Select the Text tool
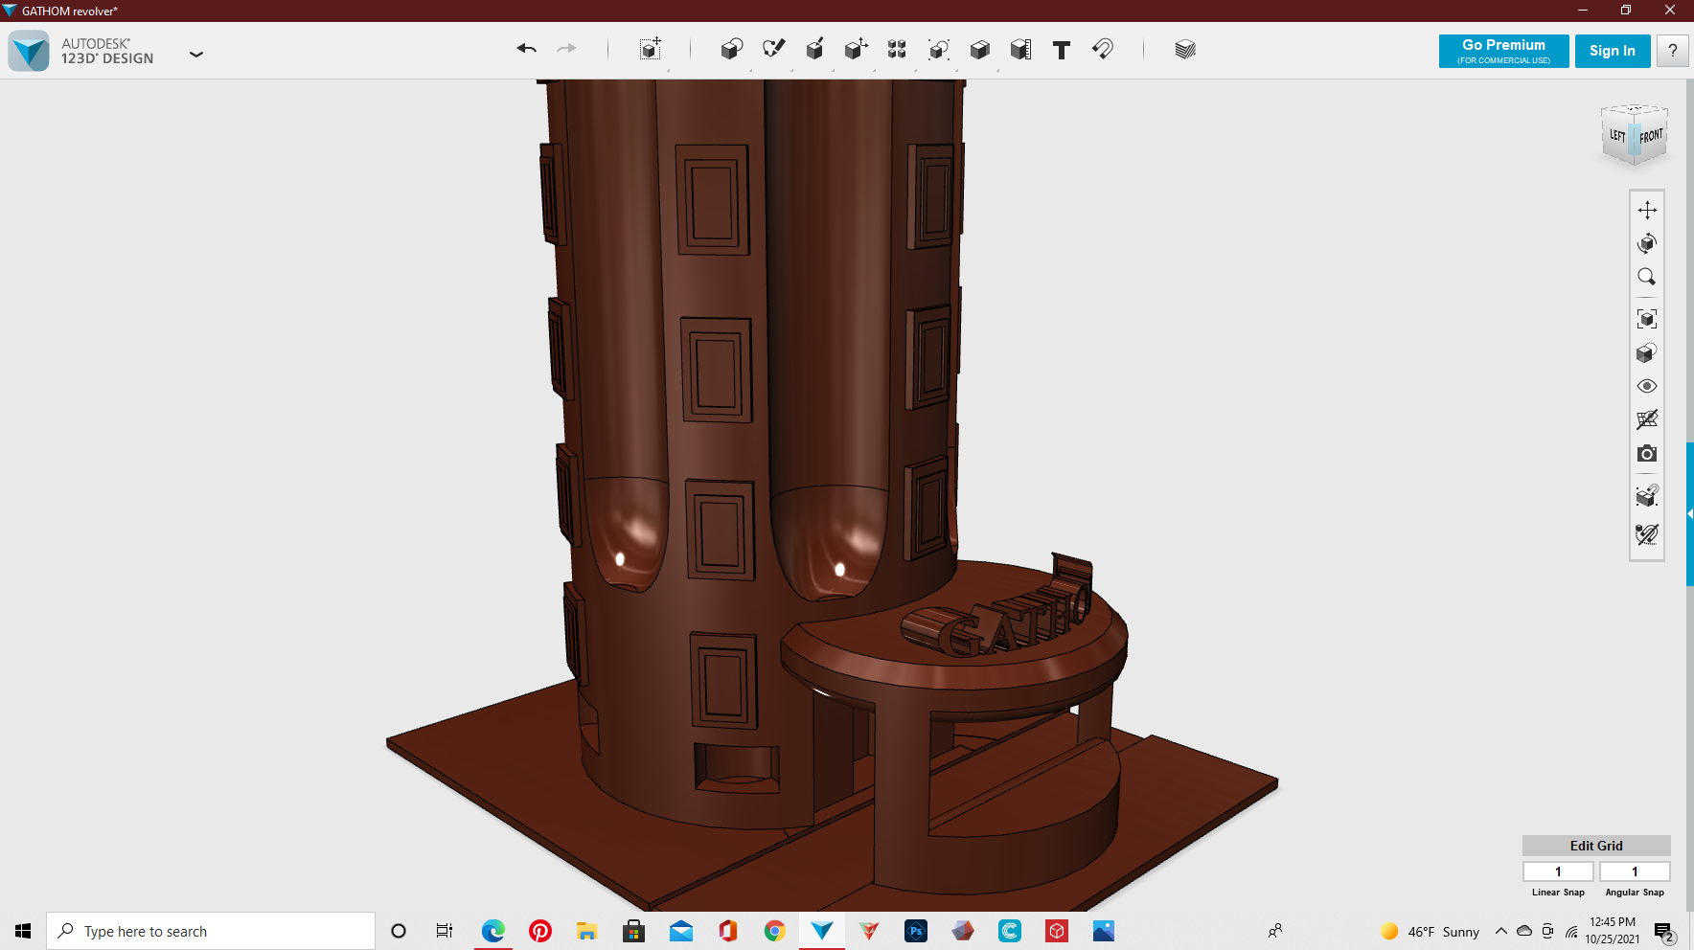The height and width of the screenshot is (950, 1694). pyautogui.click(x=1062, y=50)
